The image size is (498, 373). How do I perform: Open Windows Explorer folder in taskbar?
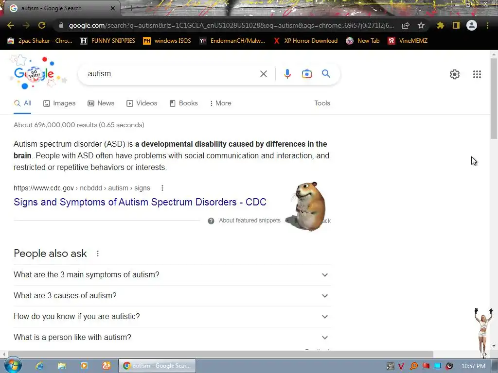(x=62, y=366)
